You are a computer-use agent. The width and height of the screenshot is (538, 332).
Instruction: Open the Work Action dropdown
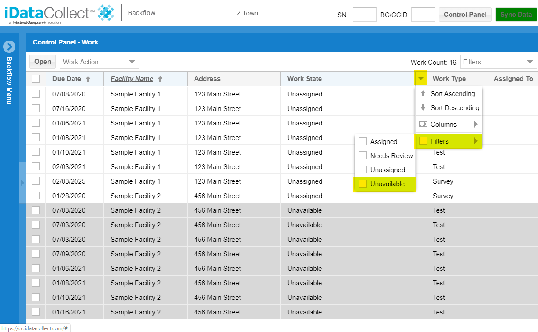(x=99, y=62)
